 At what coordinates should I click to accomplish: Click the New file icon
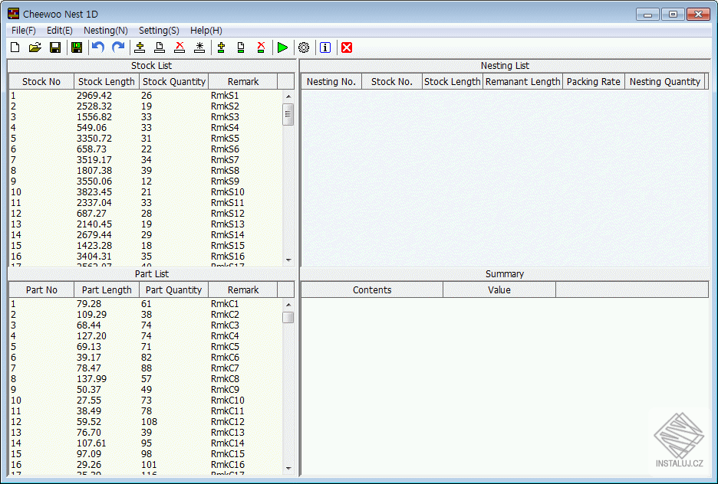[x=15, y=47]
